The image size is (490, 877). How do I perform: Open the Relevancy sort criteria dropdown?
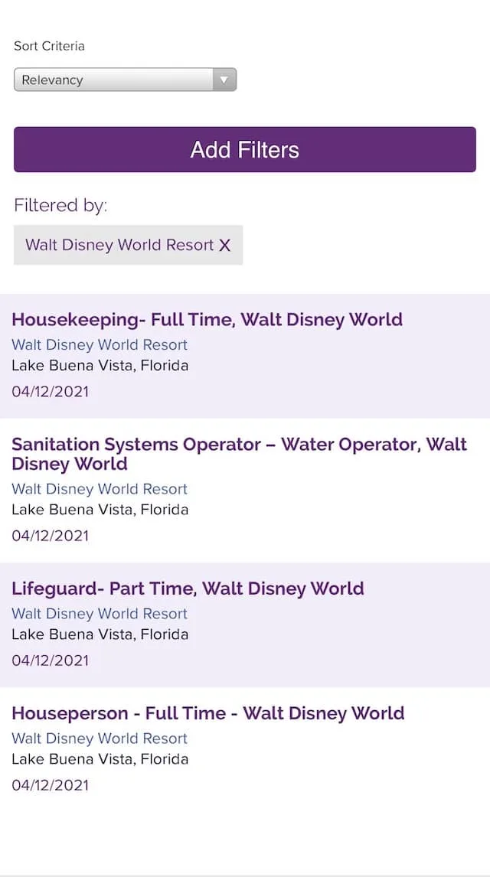pyautogui.click(x=126, y=80)
